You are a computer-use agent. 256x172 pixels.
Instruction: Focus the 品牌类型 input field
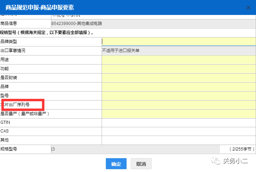coord(178,42)
